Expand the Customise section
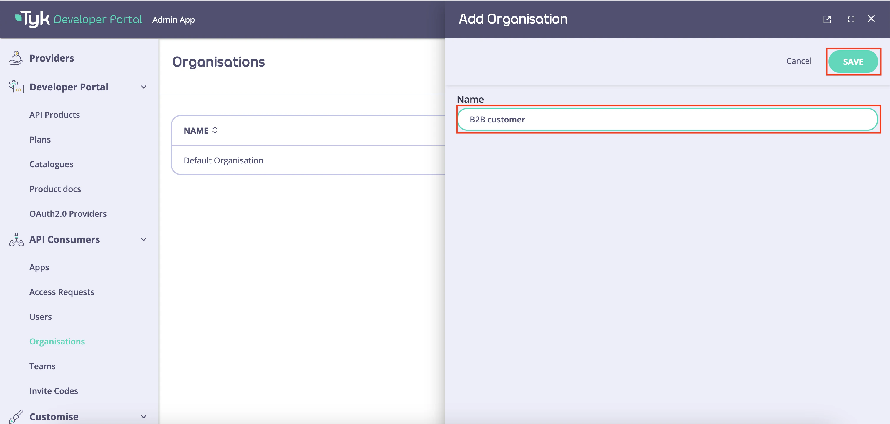Image resolution: width=890 pixels, height=424 pixels. (x=144, y=416)
